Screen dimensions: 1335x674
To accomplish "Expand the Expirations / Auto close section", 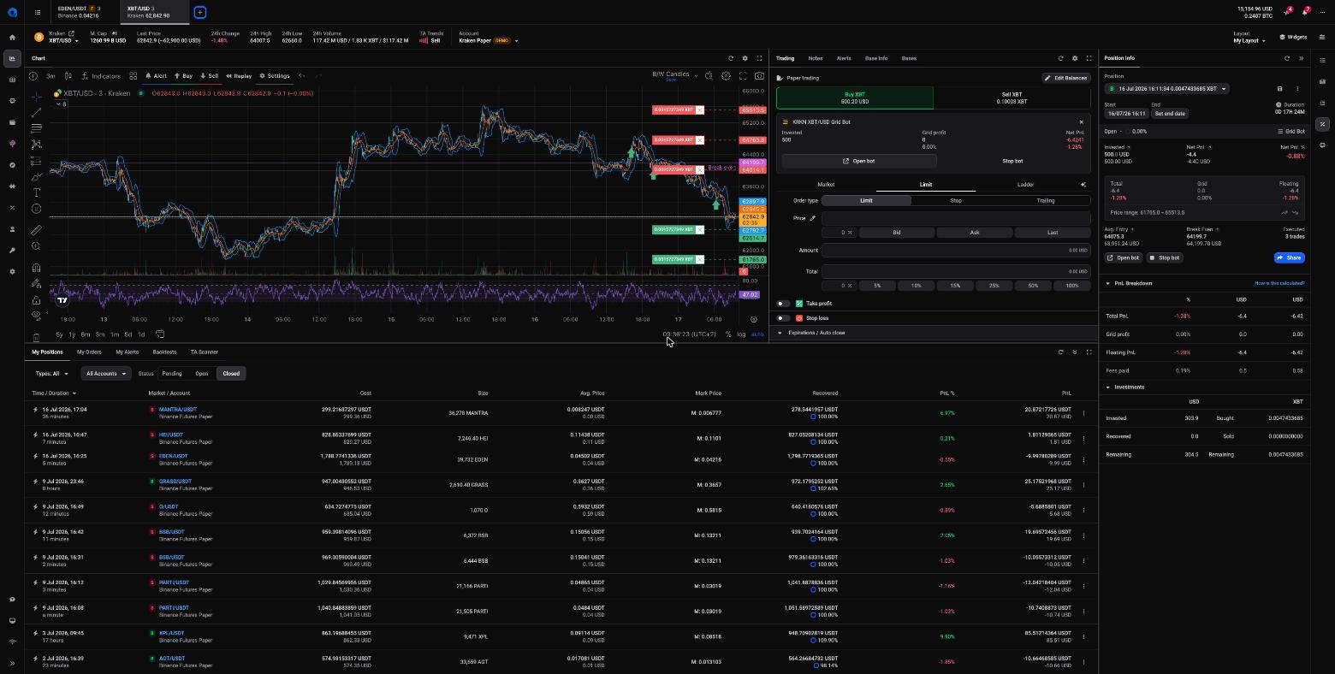I will pos(933,333).
